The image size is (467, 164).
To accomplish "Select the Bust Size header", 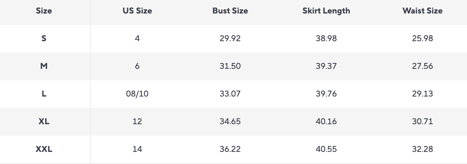I will (230, 11).
